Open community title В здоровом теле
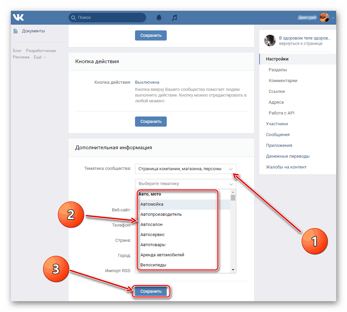Viewport: 347px width, 312px height. tap(305, 38)
